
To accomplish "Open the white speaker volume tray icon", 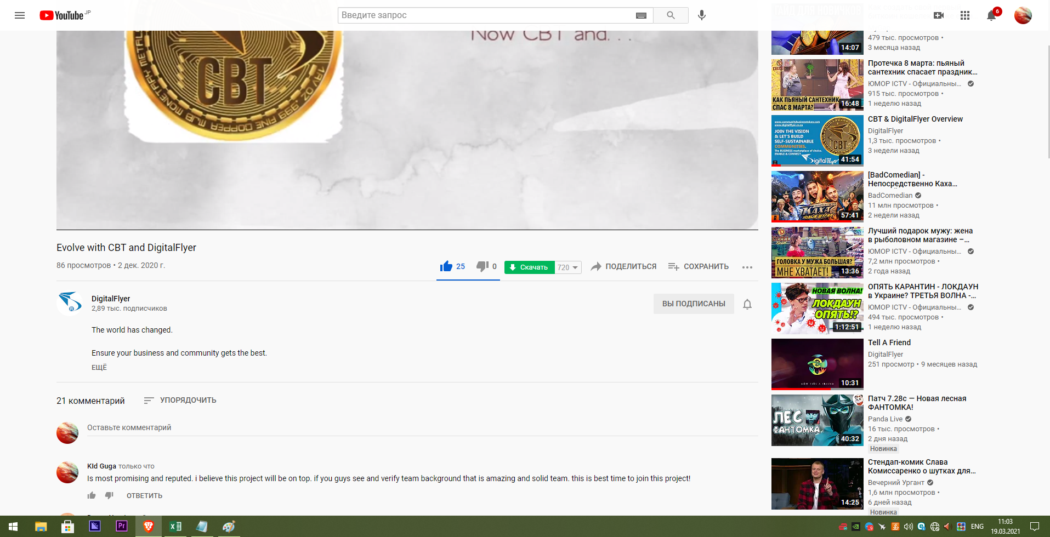I will click(x=909, y=527).
